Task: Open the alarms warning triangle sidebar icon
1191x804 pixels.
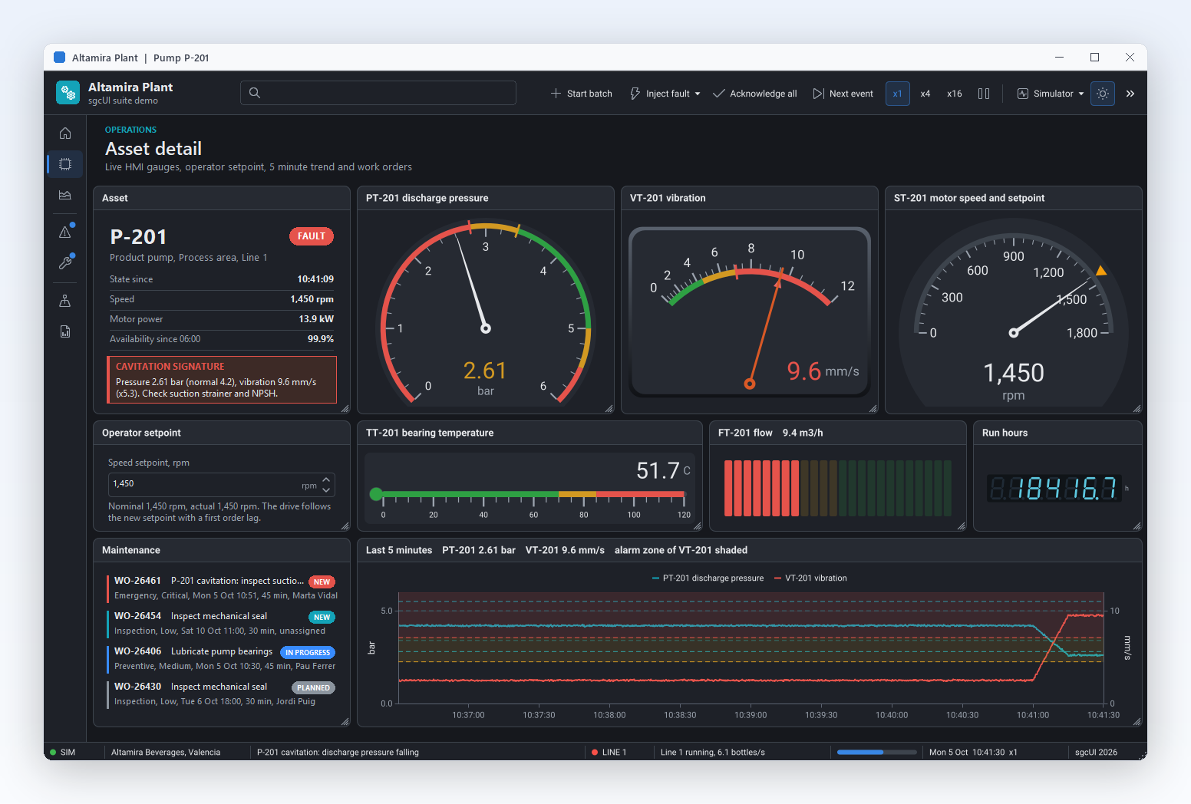Action: [x=65, y=232]
